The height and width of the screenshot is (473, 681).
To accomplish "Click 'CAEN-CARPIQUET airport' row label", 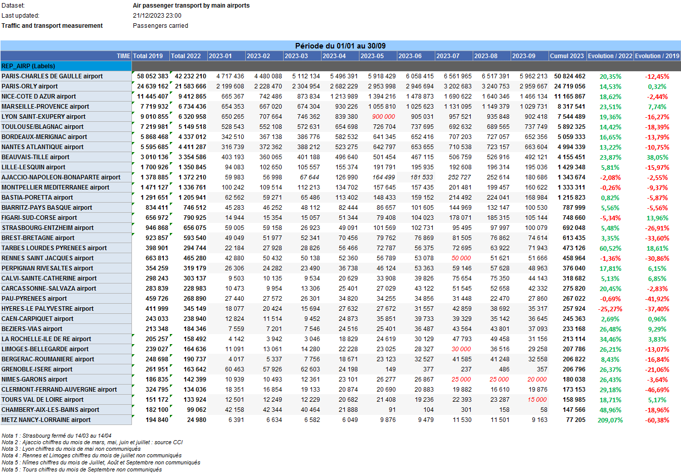I will [x=66, y=319].
